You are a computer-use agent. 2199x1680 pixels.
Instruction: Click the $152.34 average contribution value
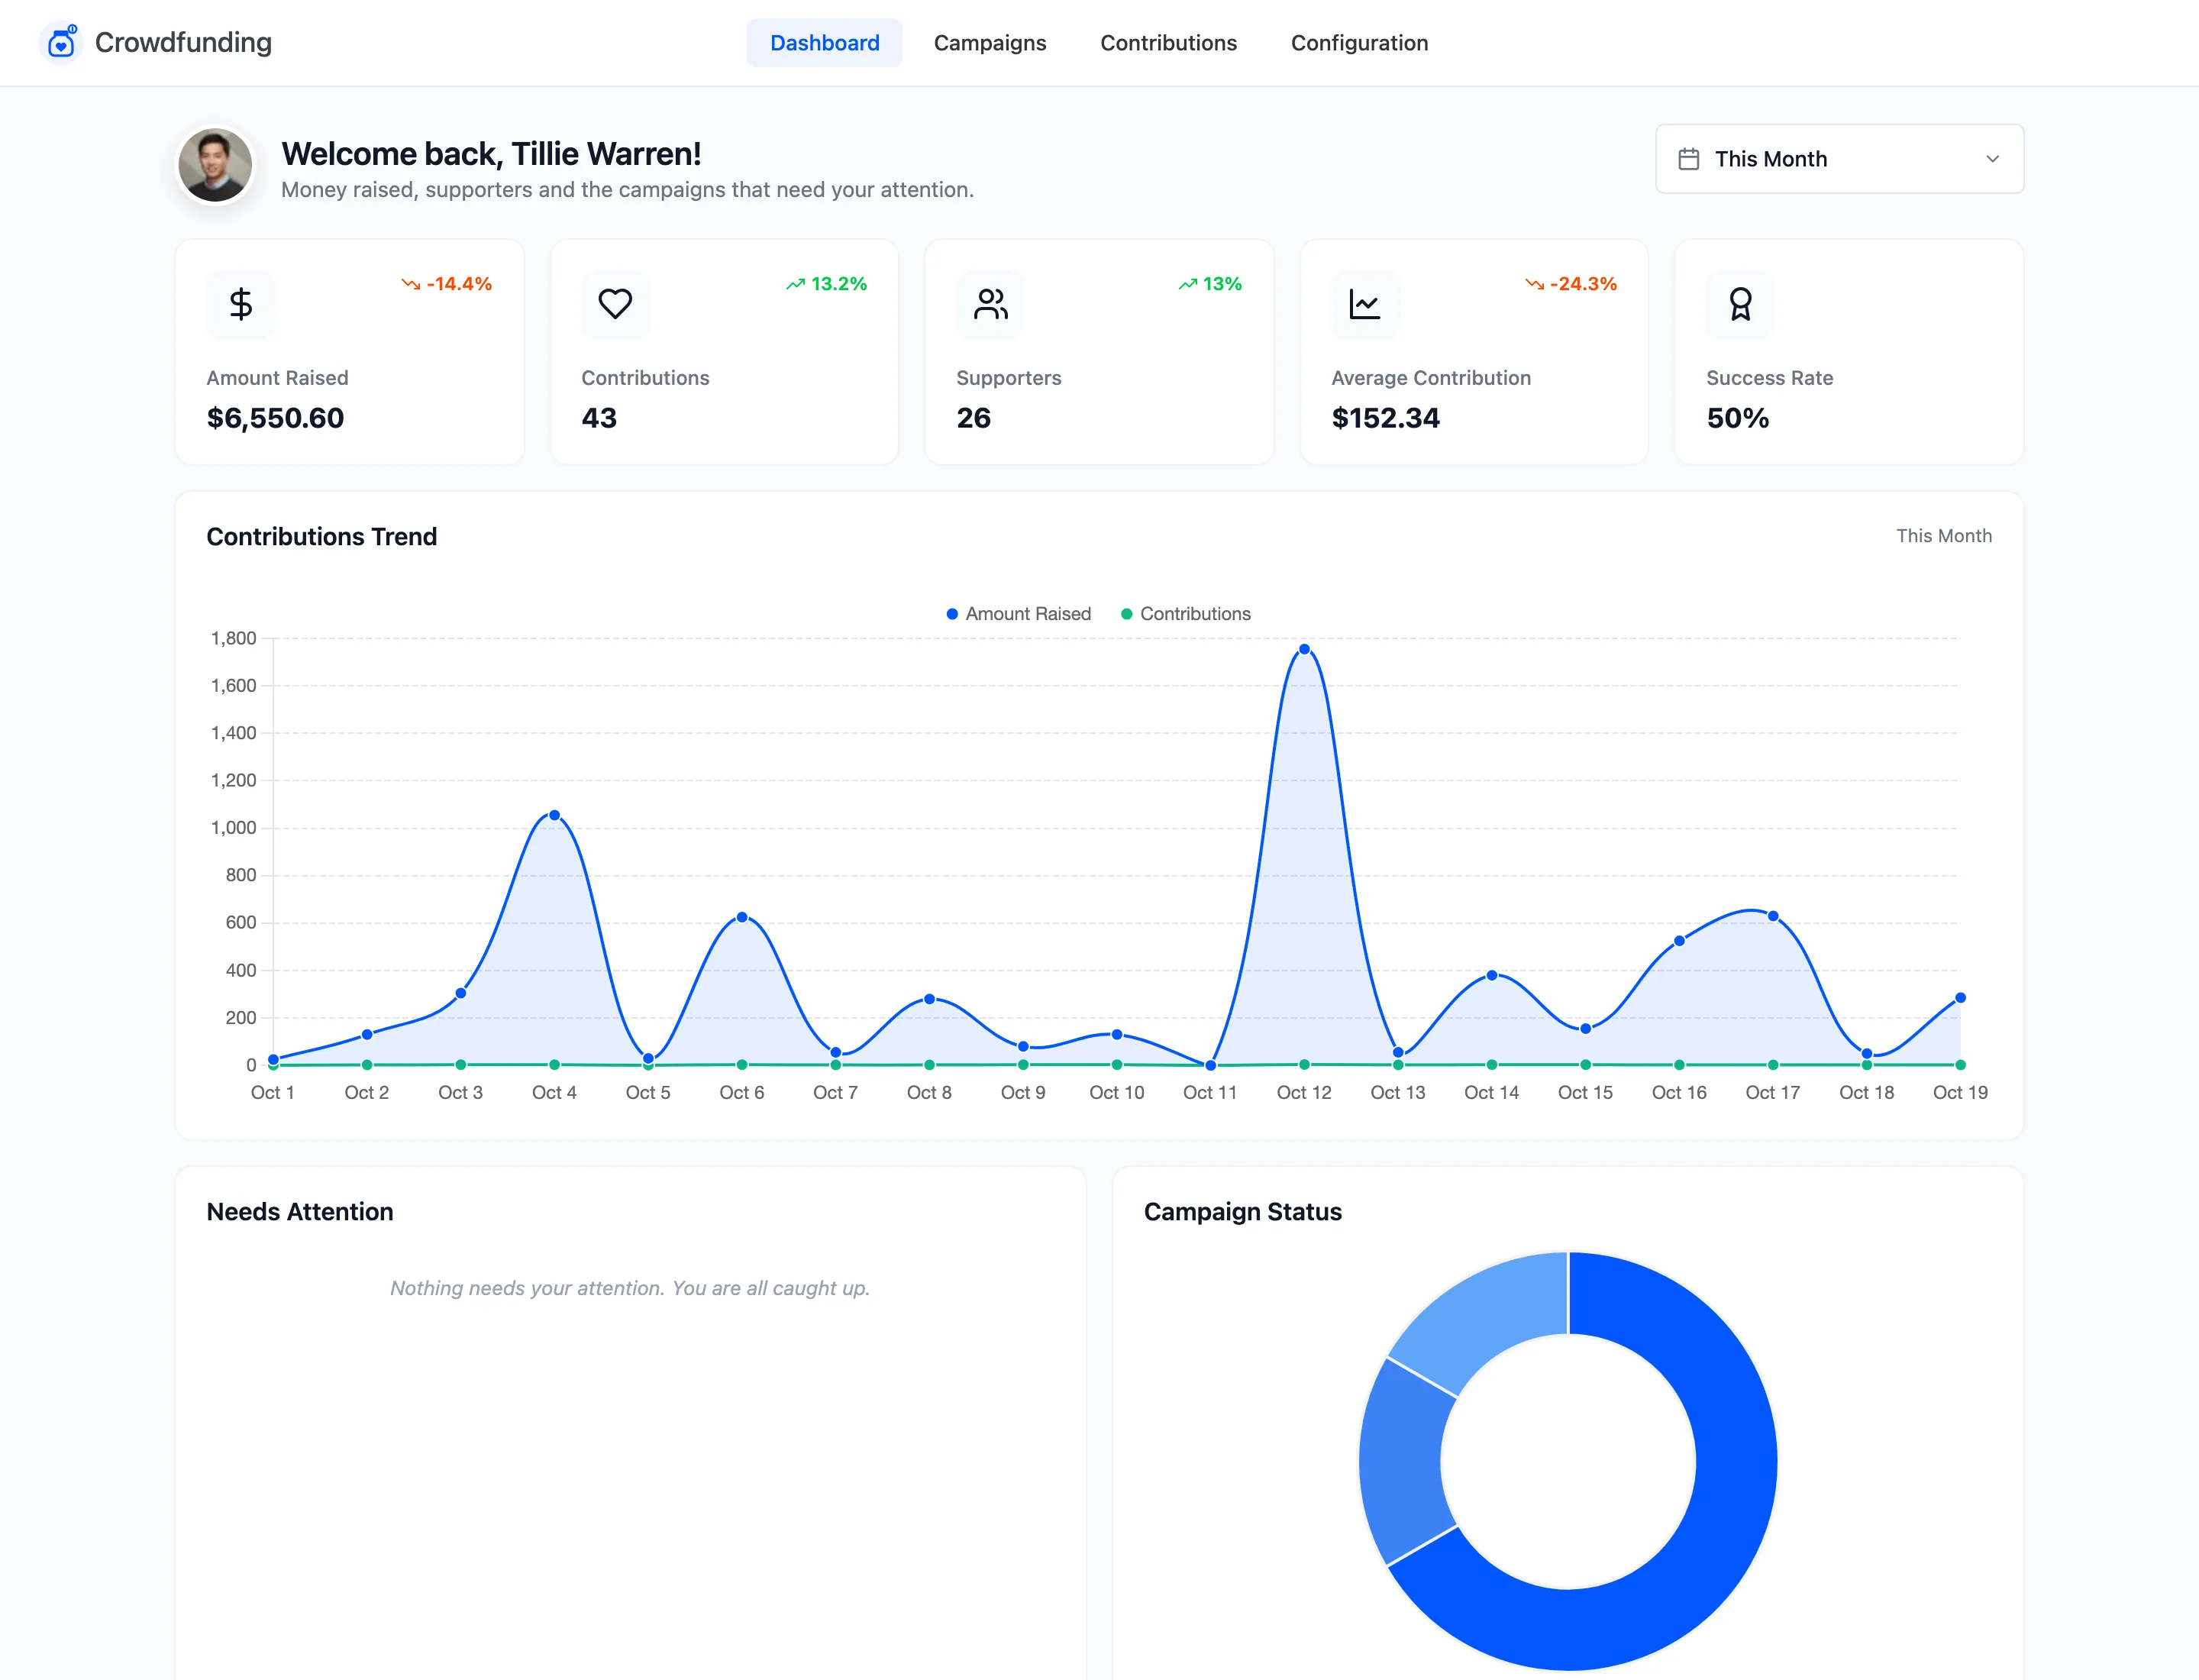coord(1385,418)
